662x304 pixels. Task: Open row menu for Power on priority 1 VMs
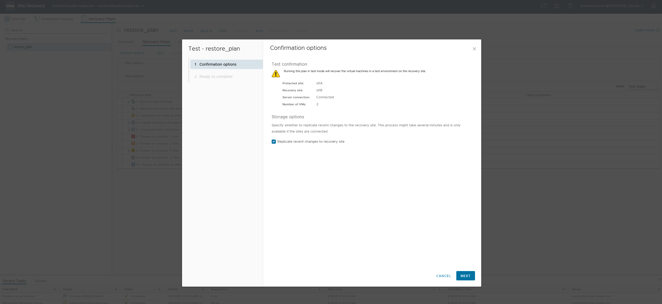122,136
